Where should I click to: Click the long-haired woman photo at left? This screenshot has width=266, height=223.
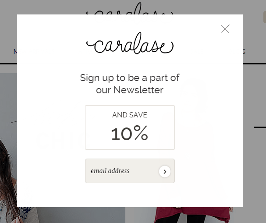[x=7, y=175]
